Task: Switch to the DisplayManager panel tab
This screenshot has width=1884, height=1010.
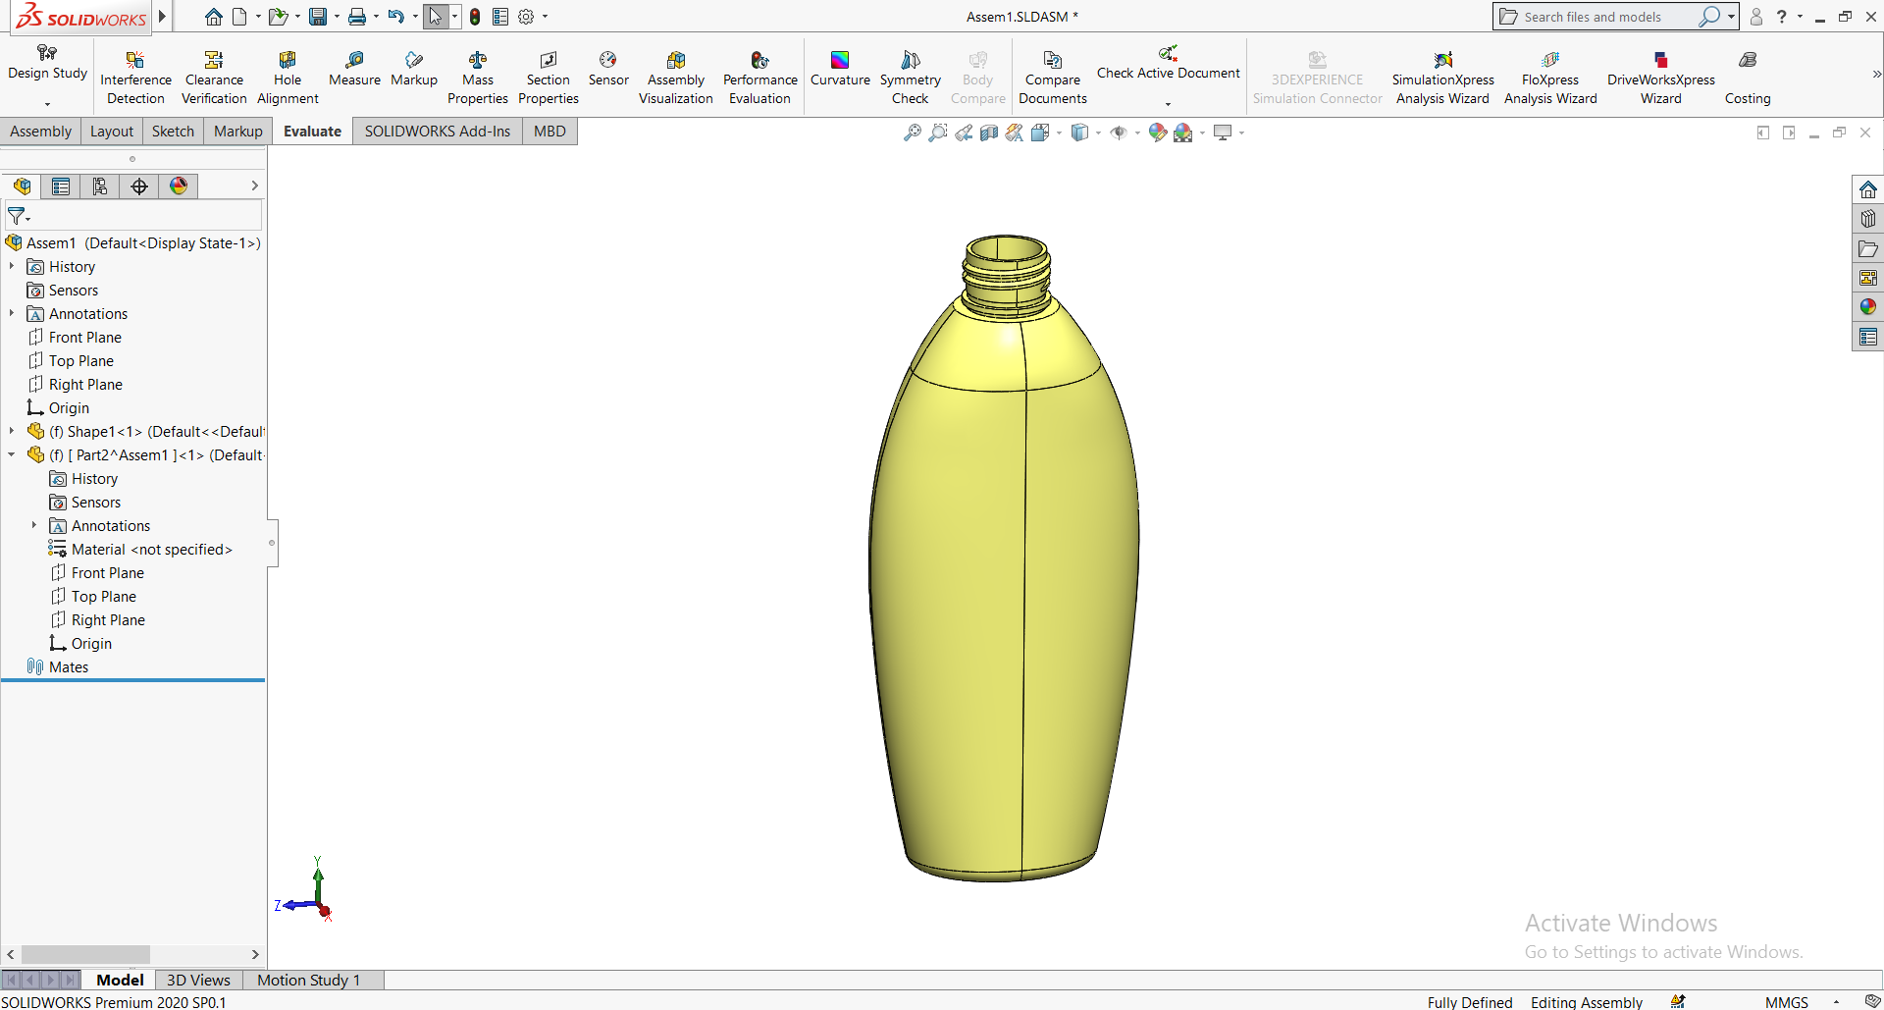Action: click(x=179, y=186)
